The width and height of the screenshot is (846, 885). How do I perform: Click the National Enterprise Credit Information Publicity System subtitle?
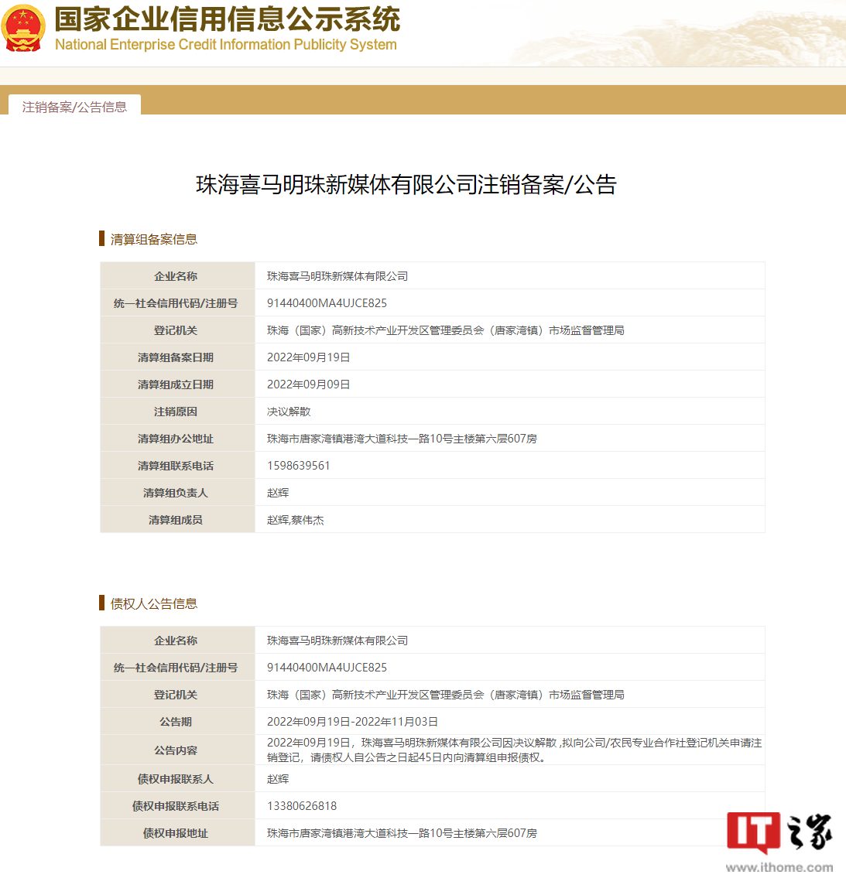226,45
